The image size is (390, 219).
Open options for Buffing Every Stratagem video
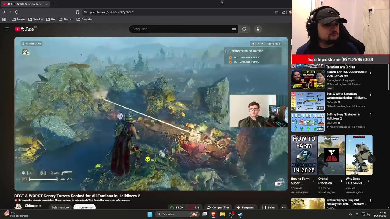pyautogui.click(x=371, y=115)
